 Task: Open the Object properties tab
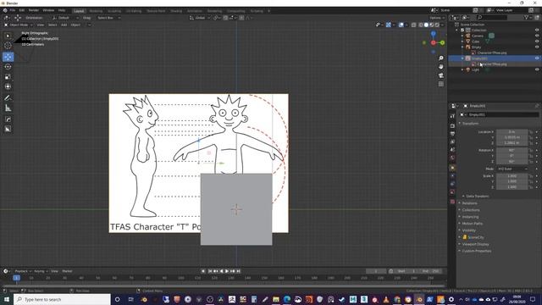(452, 168)
